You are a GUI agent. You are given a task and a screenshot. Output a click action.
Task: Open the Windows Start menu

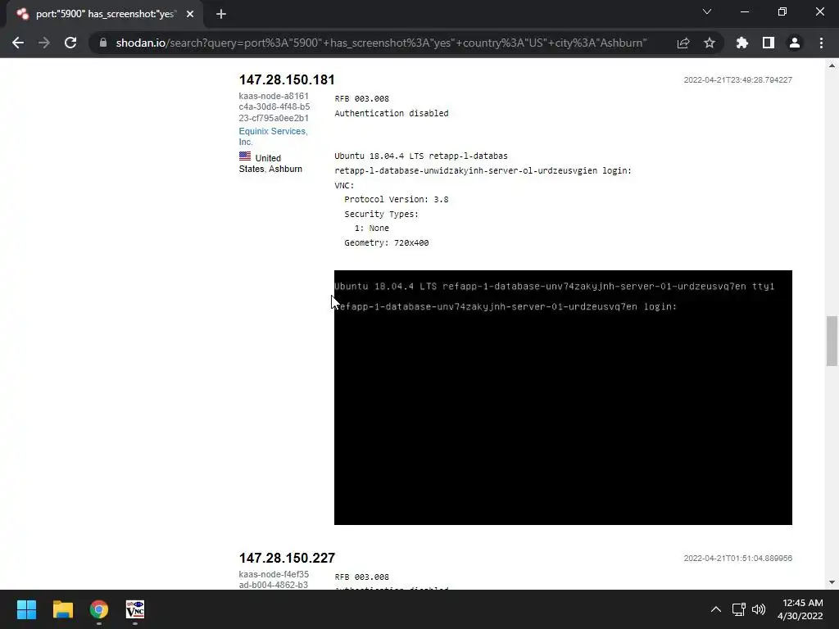[27, 609]
